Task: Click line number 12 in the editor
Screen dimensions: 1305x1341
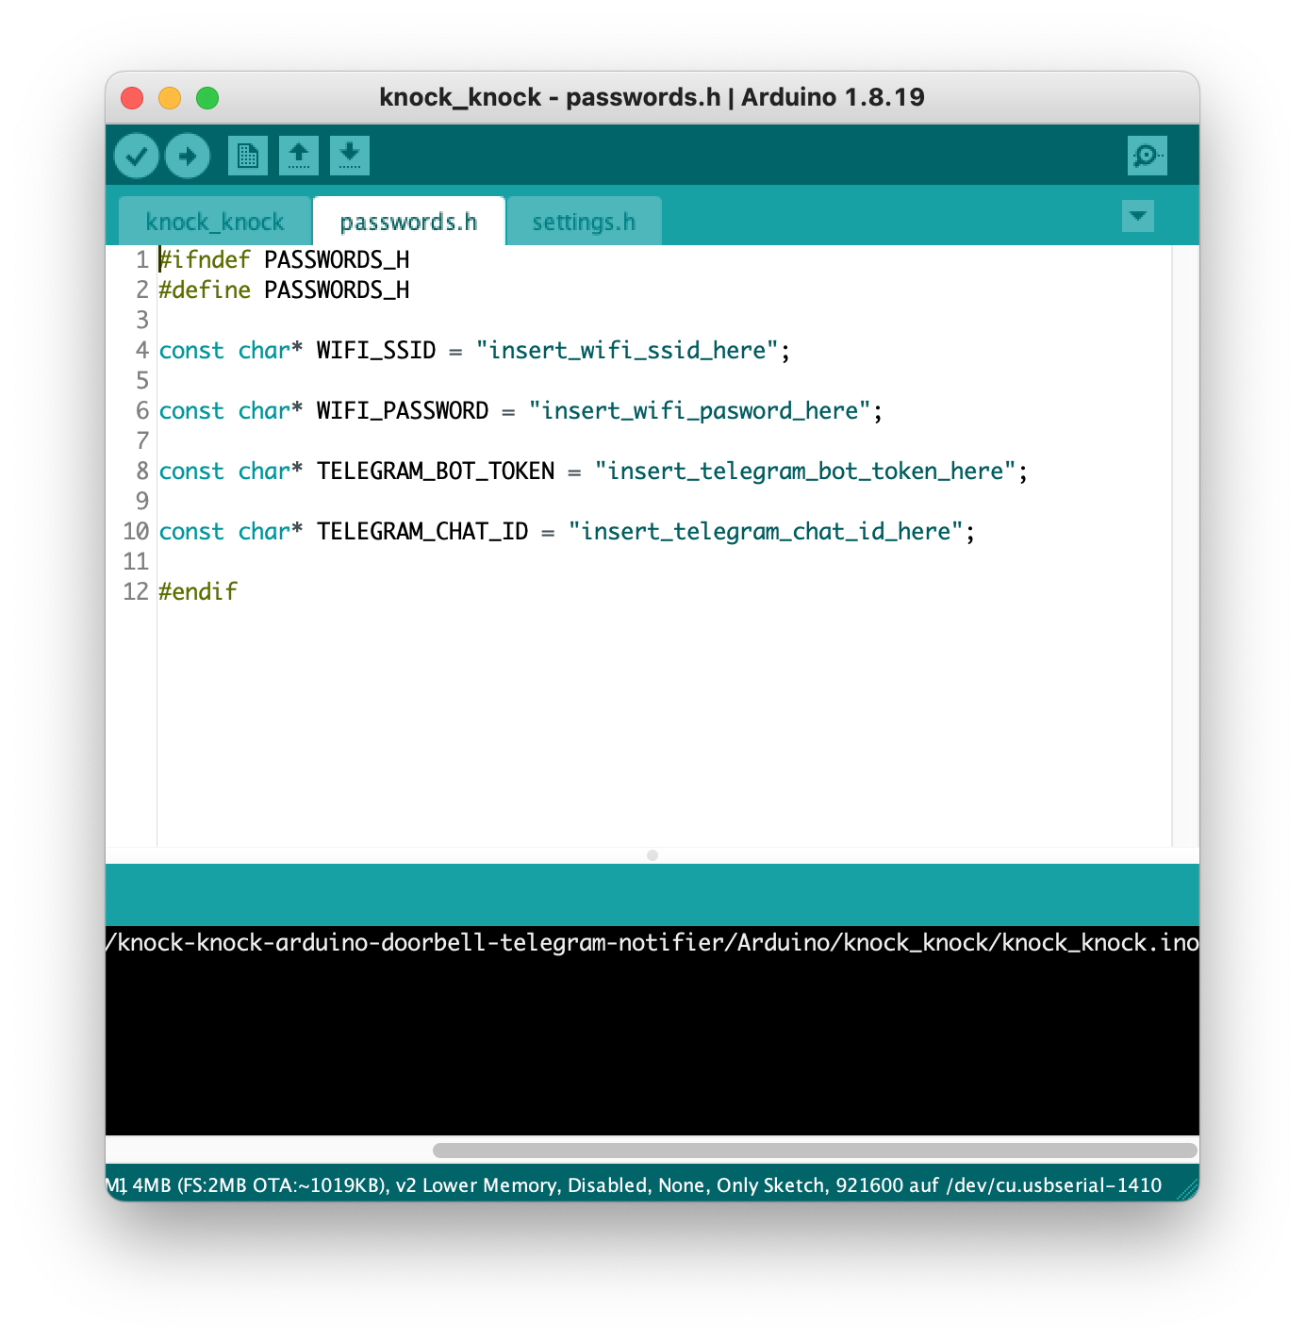Action: coord(137,591)
